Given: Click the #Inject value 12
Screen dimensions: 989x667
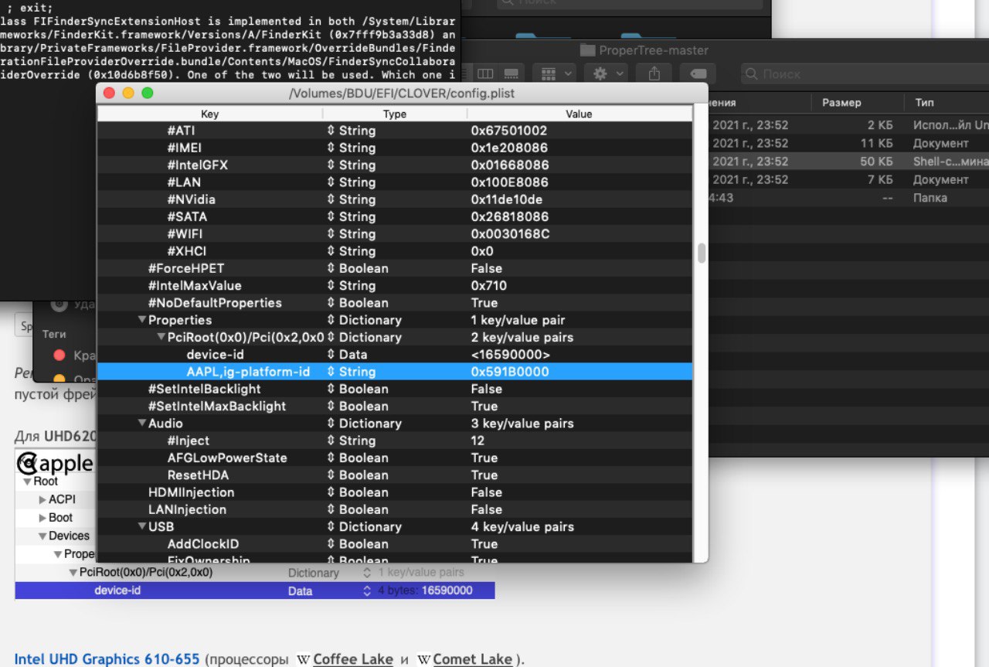Looking at the screenshot, I should coord(478,441).
